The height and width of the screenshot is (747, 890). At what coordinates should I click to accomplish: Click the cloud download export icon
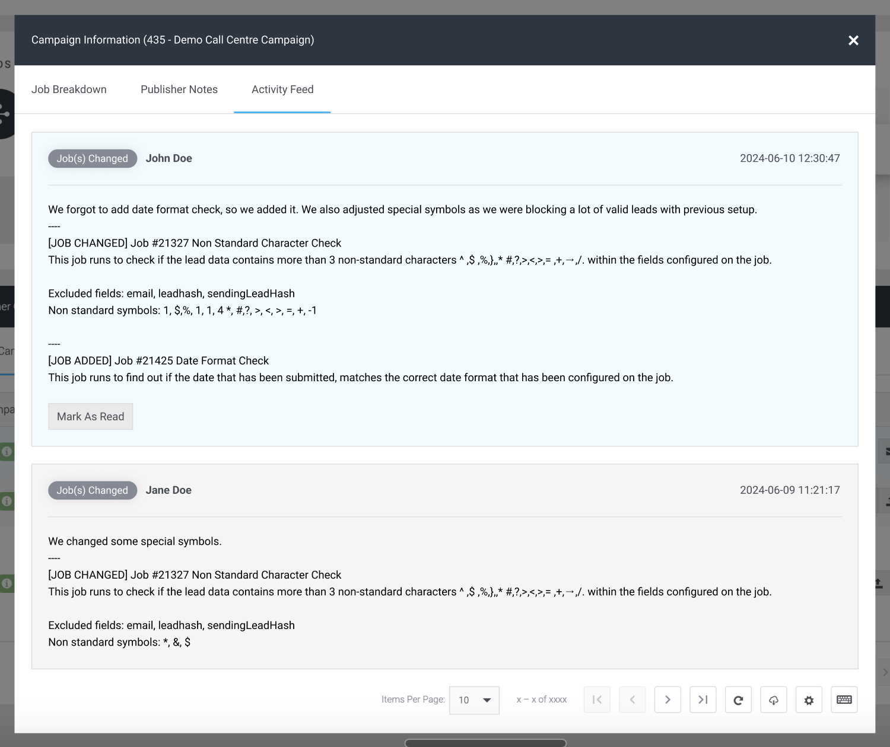(x=774, y=700)
